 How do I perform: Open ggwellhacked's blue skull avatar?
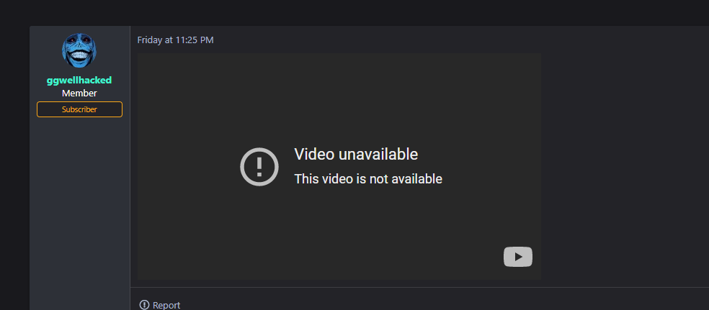(x=79, y=50)
